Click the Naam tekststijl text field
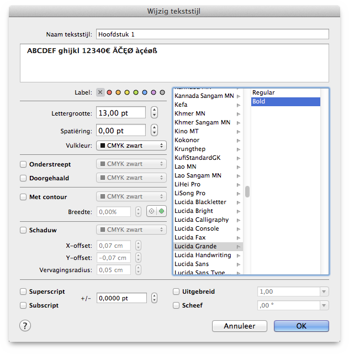Screen dimensions: 349x354 [x=212, y=34]
